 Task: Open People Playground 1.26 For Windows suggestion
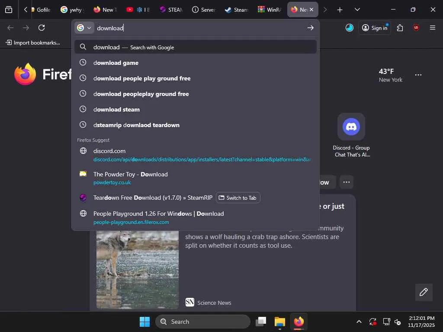[196, 218]
